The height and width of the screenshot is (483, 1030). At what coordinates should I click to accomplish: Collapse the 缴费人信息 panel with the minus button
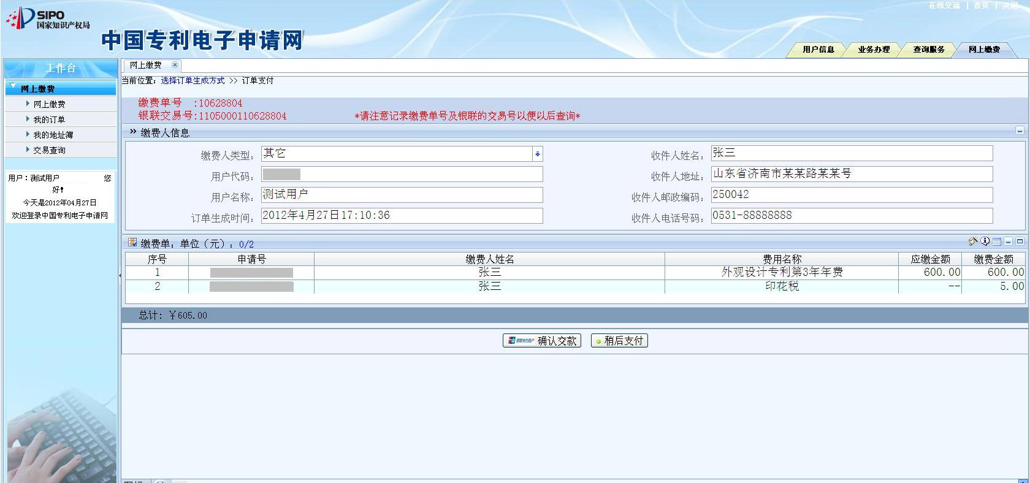pos(1020,131)
